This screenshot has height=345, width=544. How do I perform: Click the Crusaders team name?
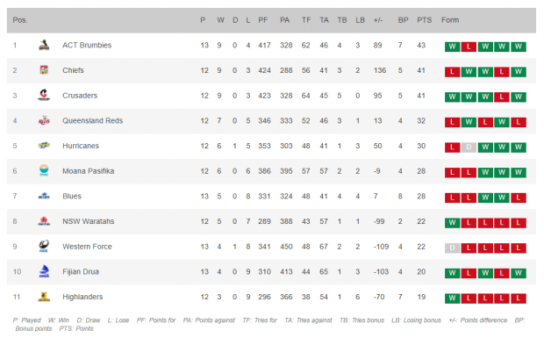[x=80, y=96]
